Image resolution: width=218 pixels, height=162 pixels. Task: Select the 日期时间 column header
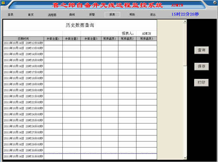[x=23, y=39]
